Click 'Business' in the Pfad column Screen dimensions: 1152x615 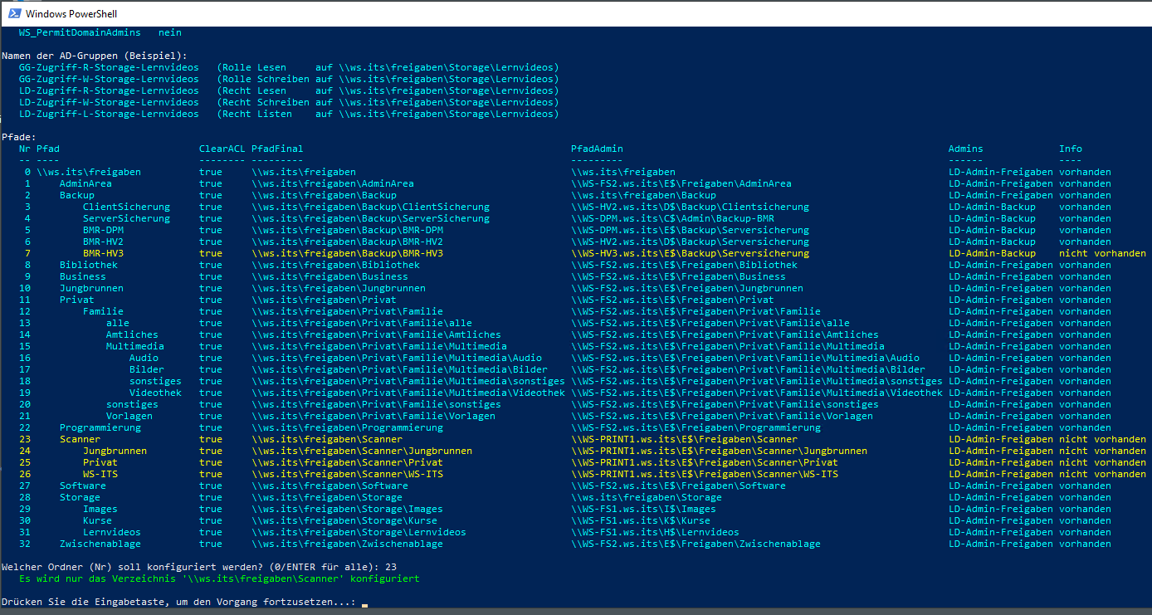[x=83, y=276]
